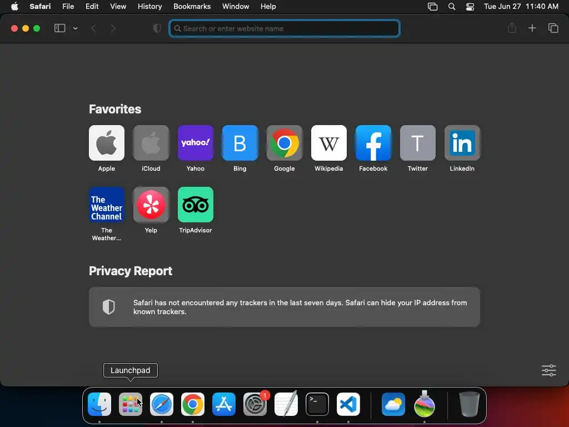Open Launchpad from the Dock
Viewport: 569px width, 427px height.
[131, 404]
